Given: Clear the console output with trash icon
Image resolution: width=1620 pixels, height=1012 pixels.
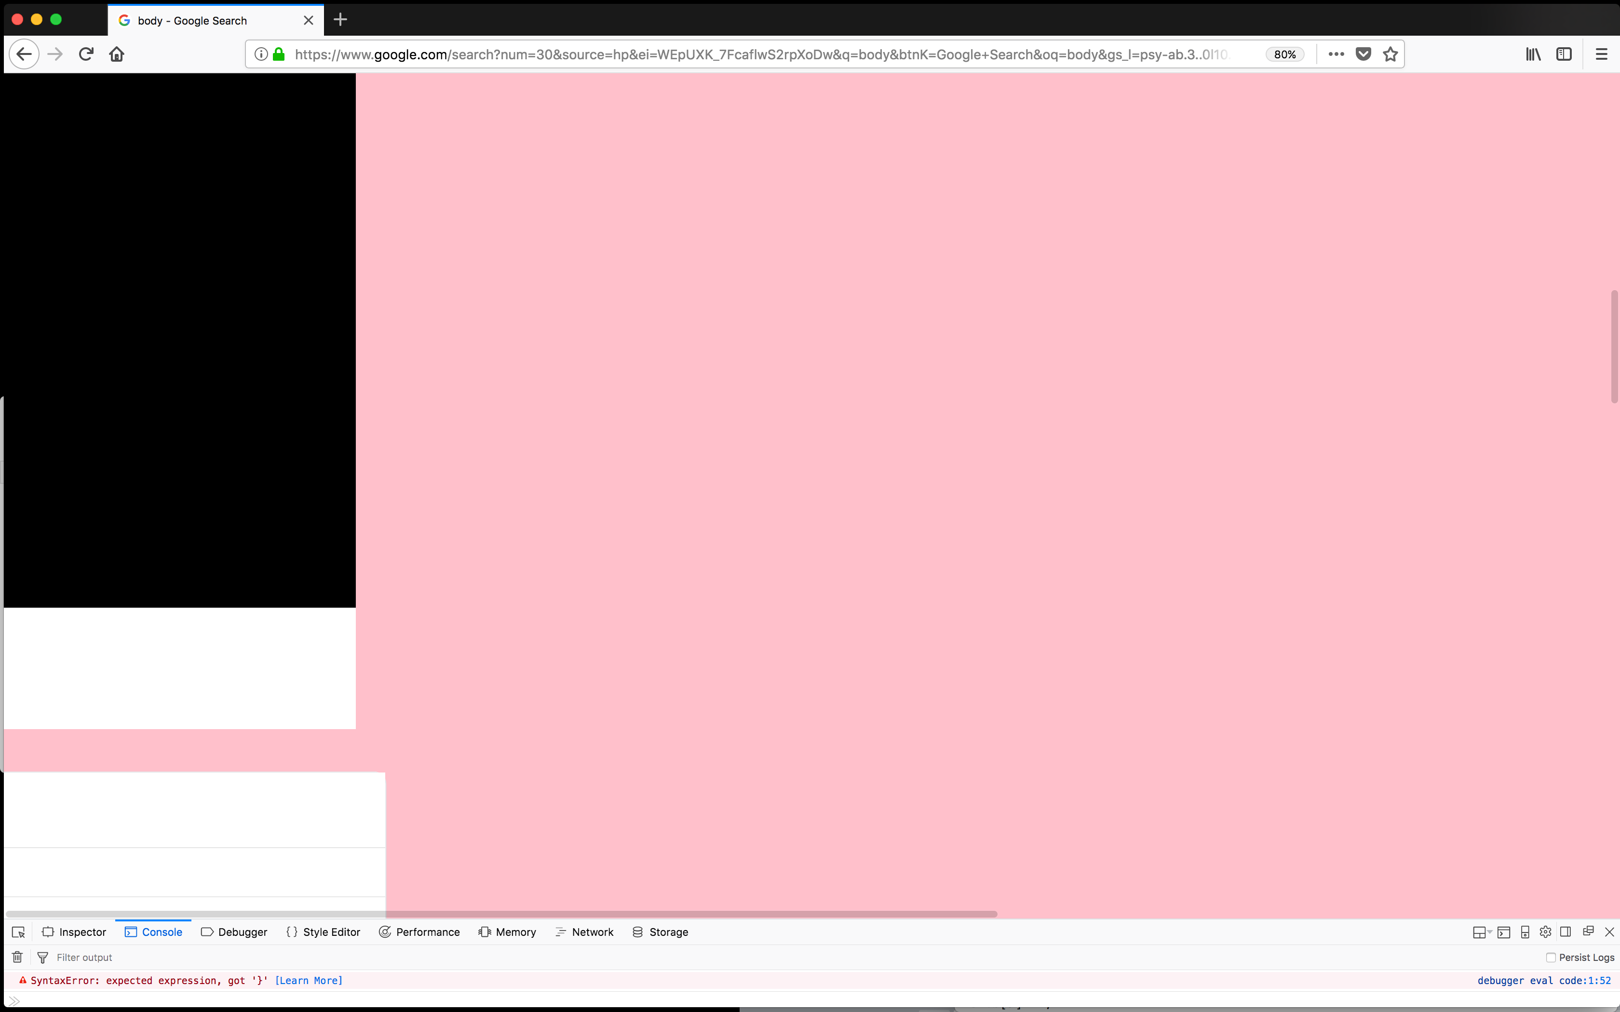Looking at the screenshot, I should click(x=17, y=957).
